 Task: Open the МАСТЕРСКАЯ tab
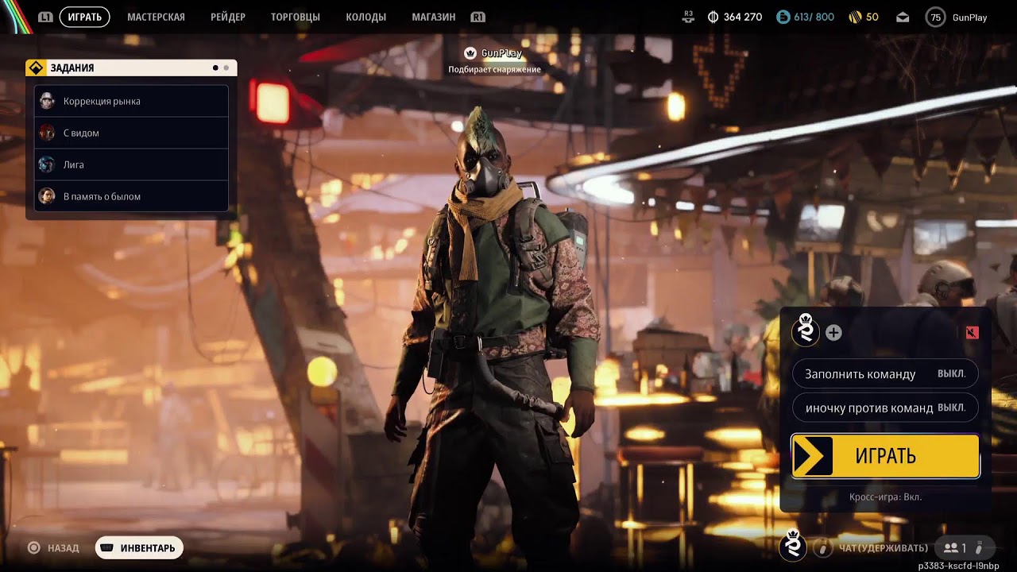[156, 17]
